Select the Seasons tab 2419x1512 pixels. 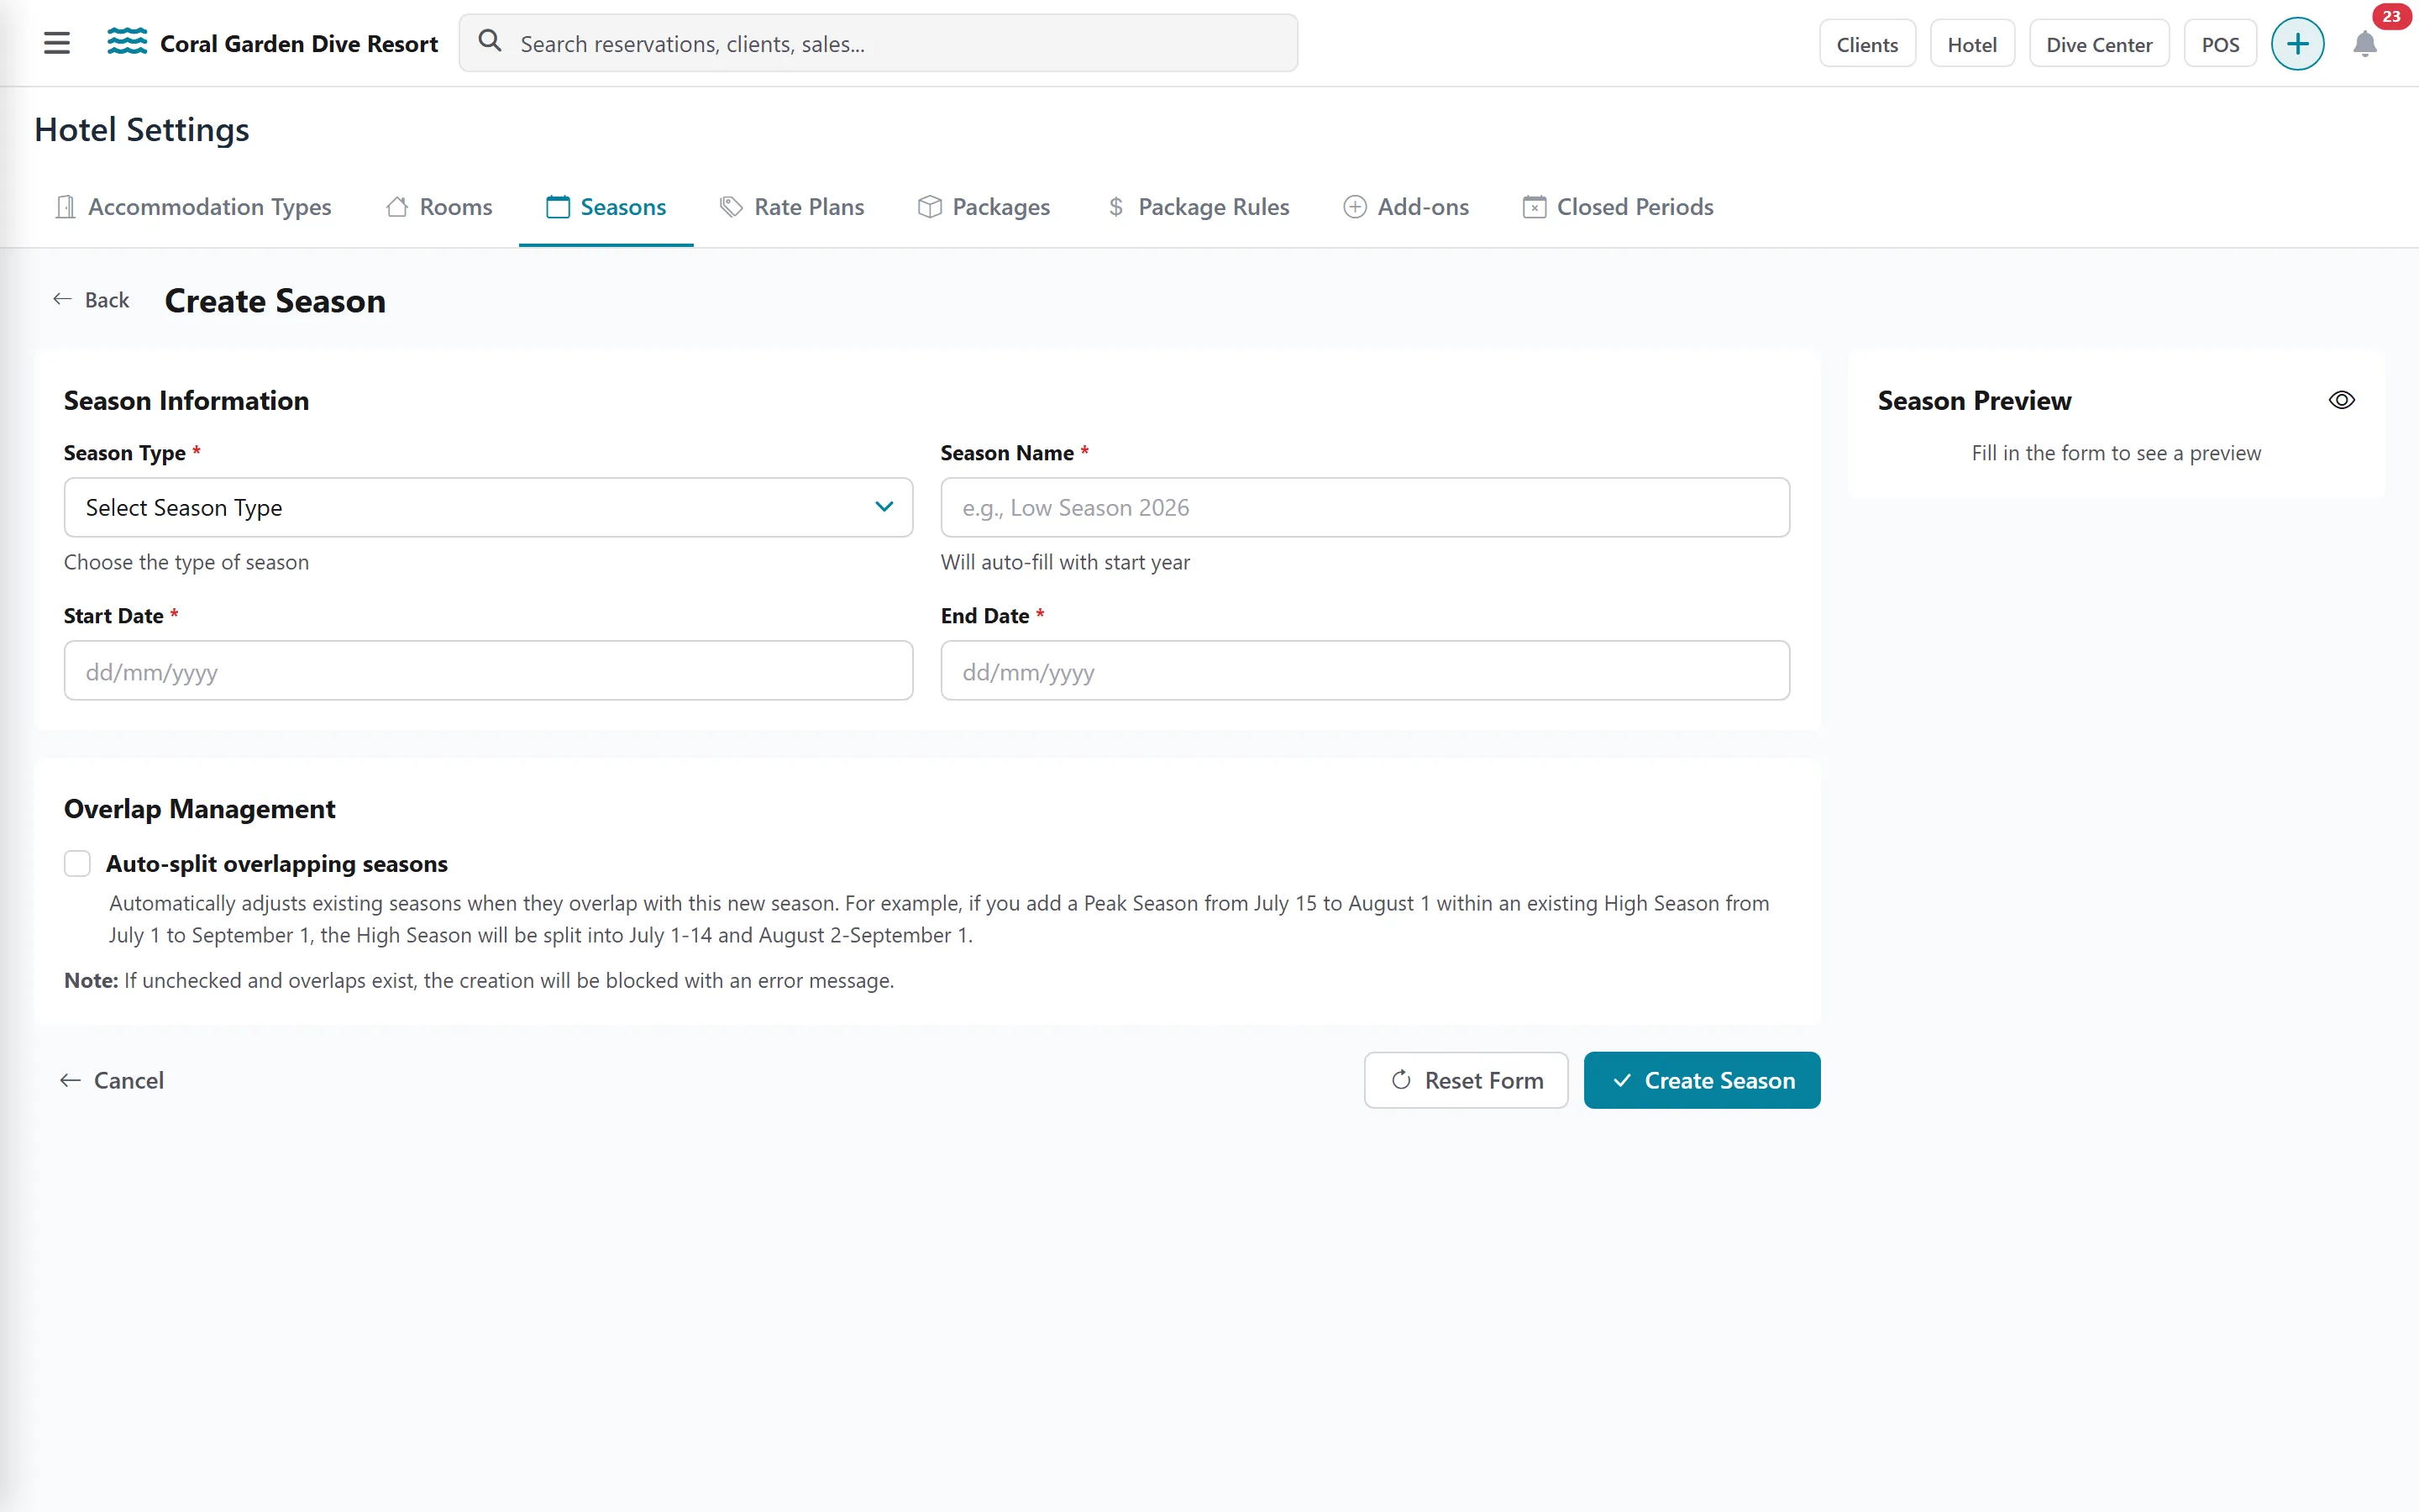[606, 207]
